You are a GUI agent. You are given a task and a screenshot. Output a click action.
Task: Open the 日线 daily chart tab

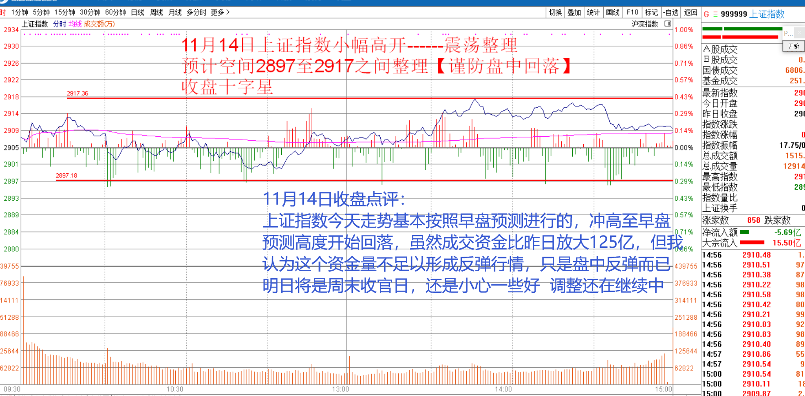click(x=138, y=12)
